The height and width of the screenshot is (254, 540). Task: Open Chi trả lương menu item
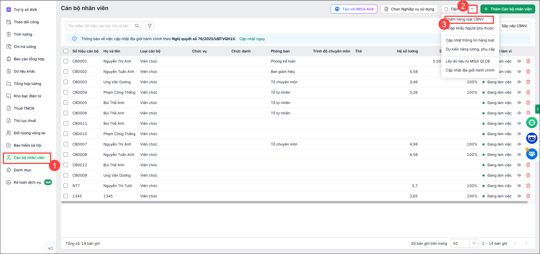[x=25, y=47]
